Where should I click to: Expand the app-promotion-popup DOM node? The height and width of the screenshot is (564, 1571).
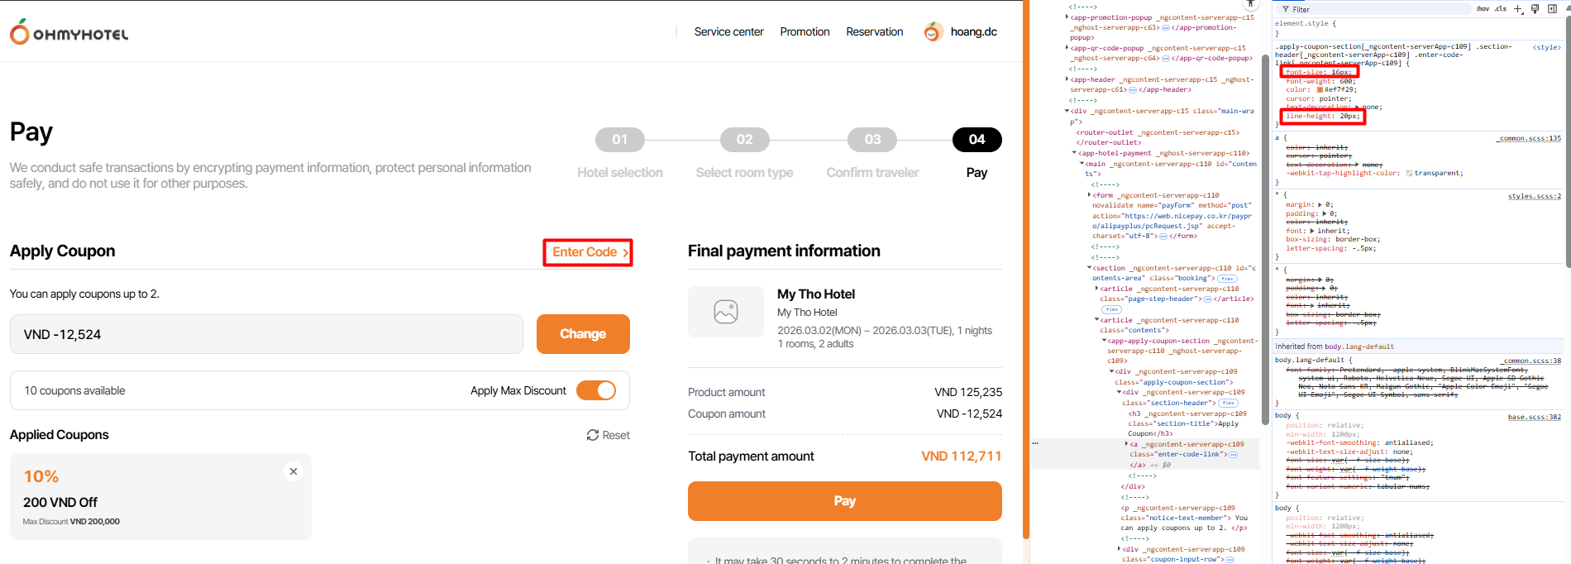[1067, 17]
